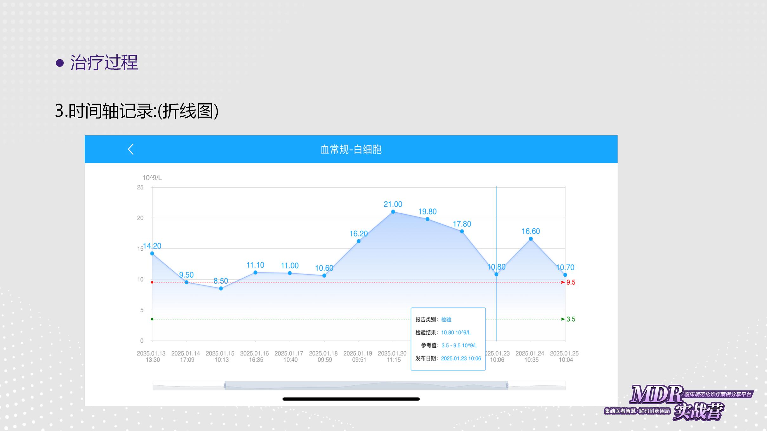Click the green 3.5 lower reference marker
This screenshot has width=767, height=431.
(x=570, y=319)
